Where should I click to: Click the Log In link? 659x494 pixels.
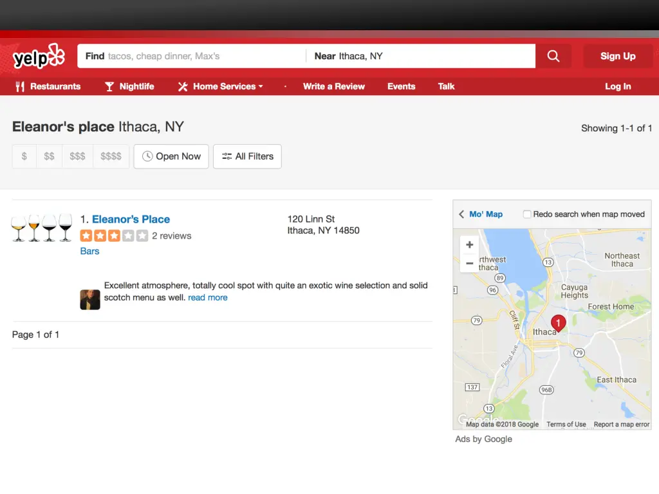point(617,87)
